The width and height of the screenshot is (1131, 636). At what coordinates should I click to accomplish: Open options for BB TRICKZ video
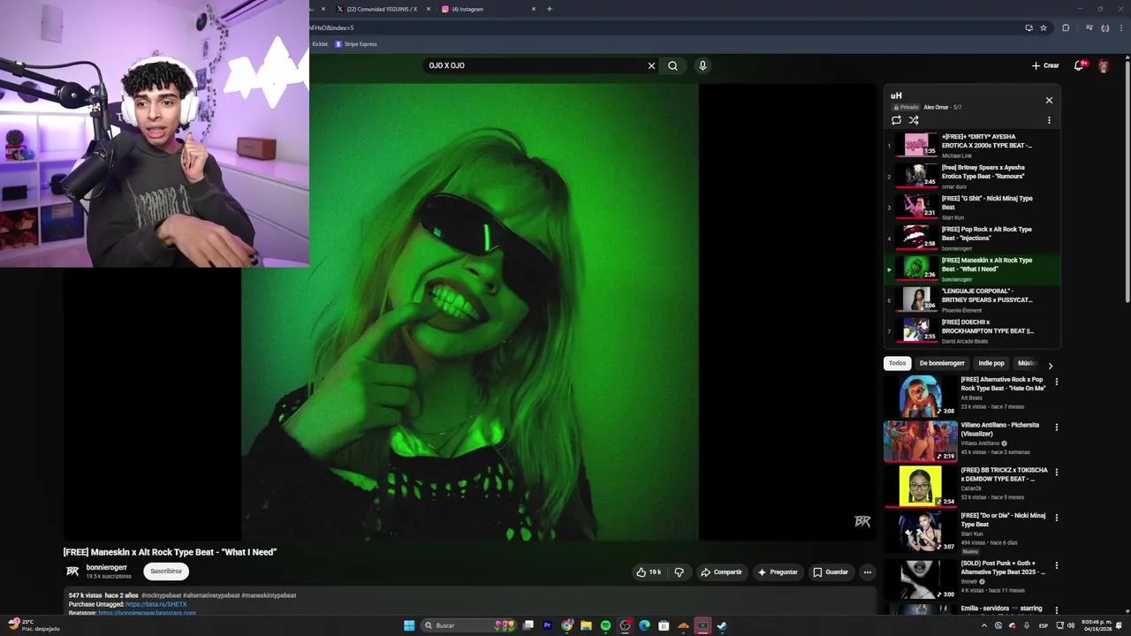pos(1056,472)
